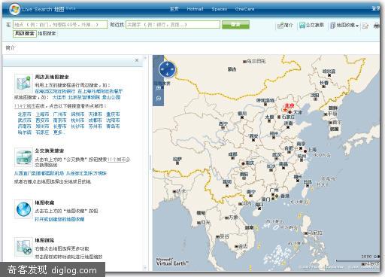Click 打开或创建您的地图收藏 link
The width and height of the screenshot is (385, 277).
click(x=59, y=219)
